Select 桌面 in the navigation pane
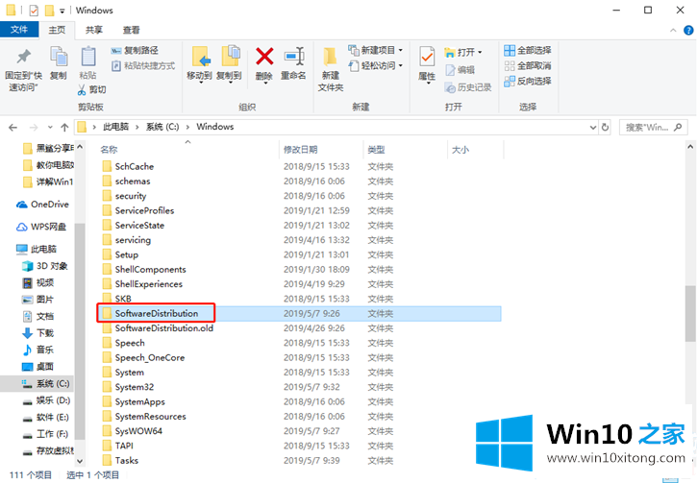The height and width of the screenshot is (483, 697). coord(38,367)
